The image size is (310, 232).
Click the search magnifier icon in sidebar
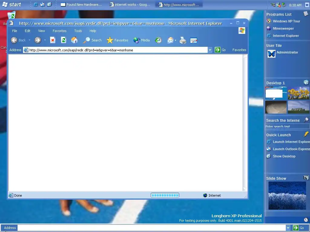(x=306, y=120)
